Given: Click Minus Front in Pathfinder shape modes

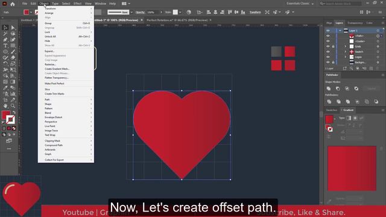Looking at the screenshot, I should pos(338,89).
